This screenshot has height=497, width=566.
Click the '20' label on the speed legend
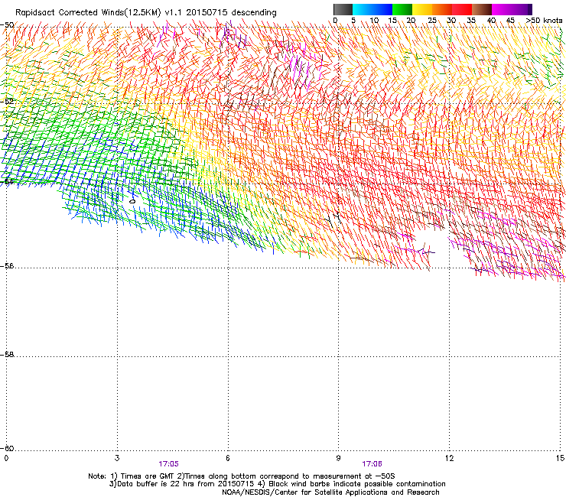(411, 21)
